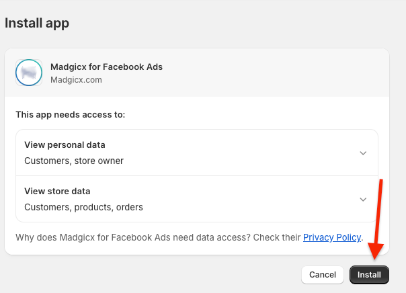
Task: Click the Install app page heading
Action: pyautogui.click(x=37, y=24)
